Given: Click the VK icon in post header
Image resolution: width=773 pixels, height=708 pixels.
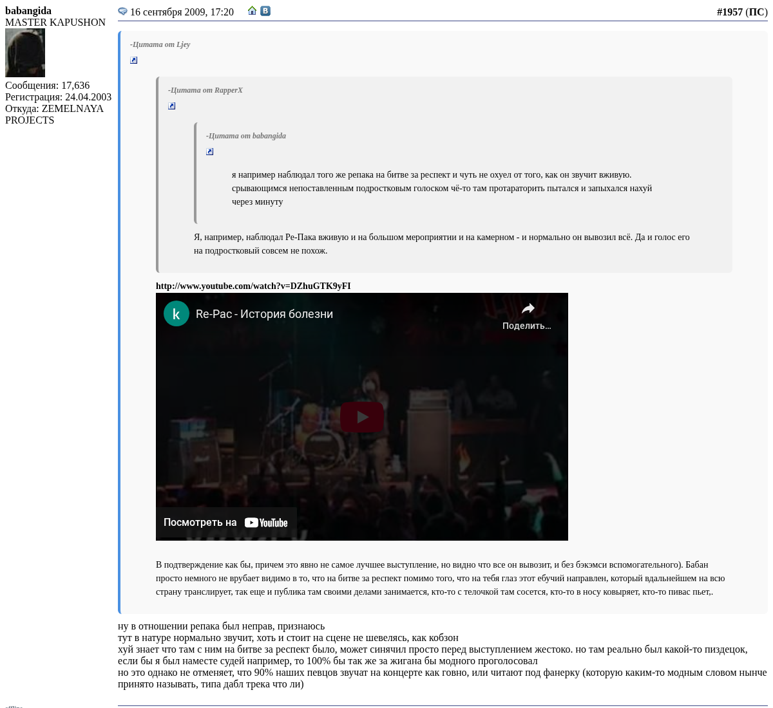Looking at the screenshot, I should [x=265, y=11].
